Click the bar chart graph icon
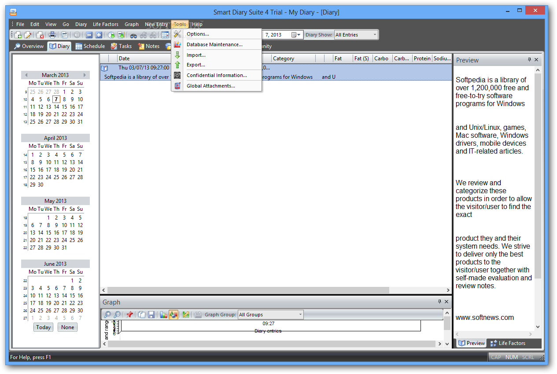 click(x=163, y=315)
